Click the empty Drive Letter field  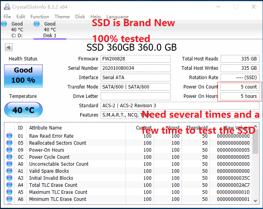click(136, 96)
